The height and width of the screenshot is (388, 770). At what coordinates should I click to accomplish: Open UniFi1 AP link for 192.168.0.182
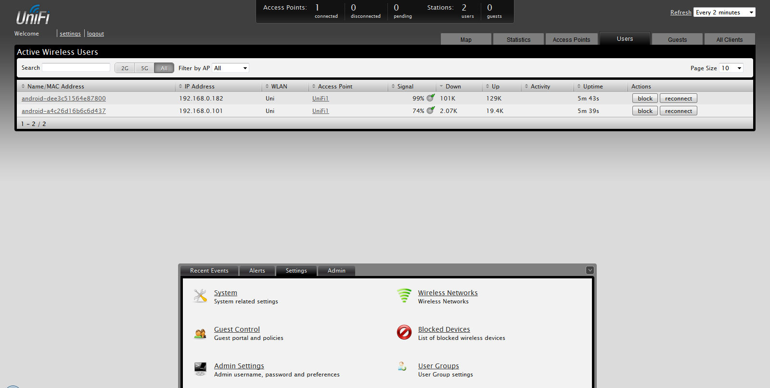click(321, 98)
